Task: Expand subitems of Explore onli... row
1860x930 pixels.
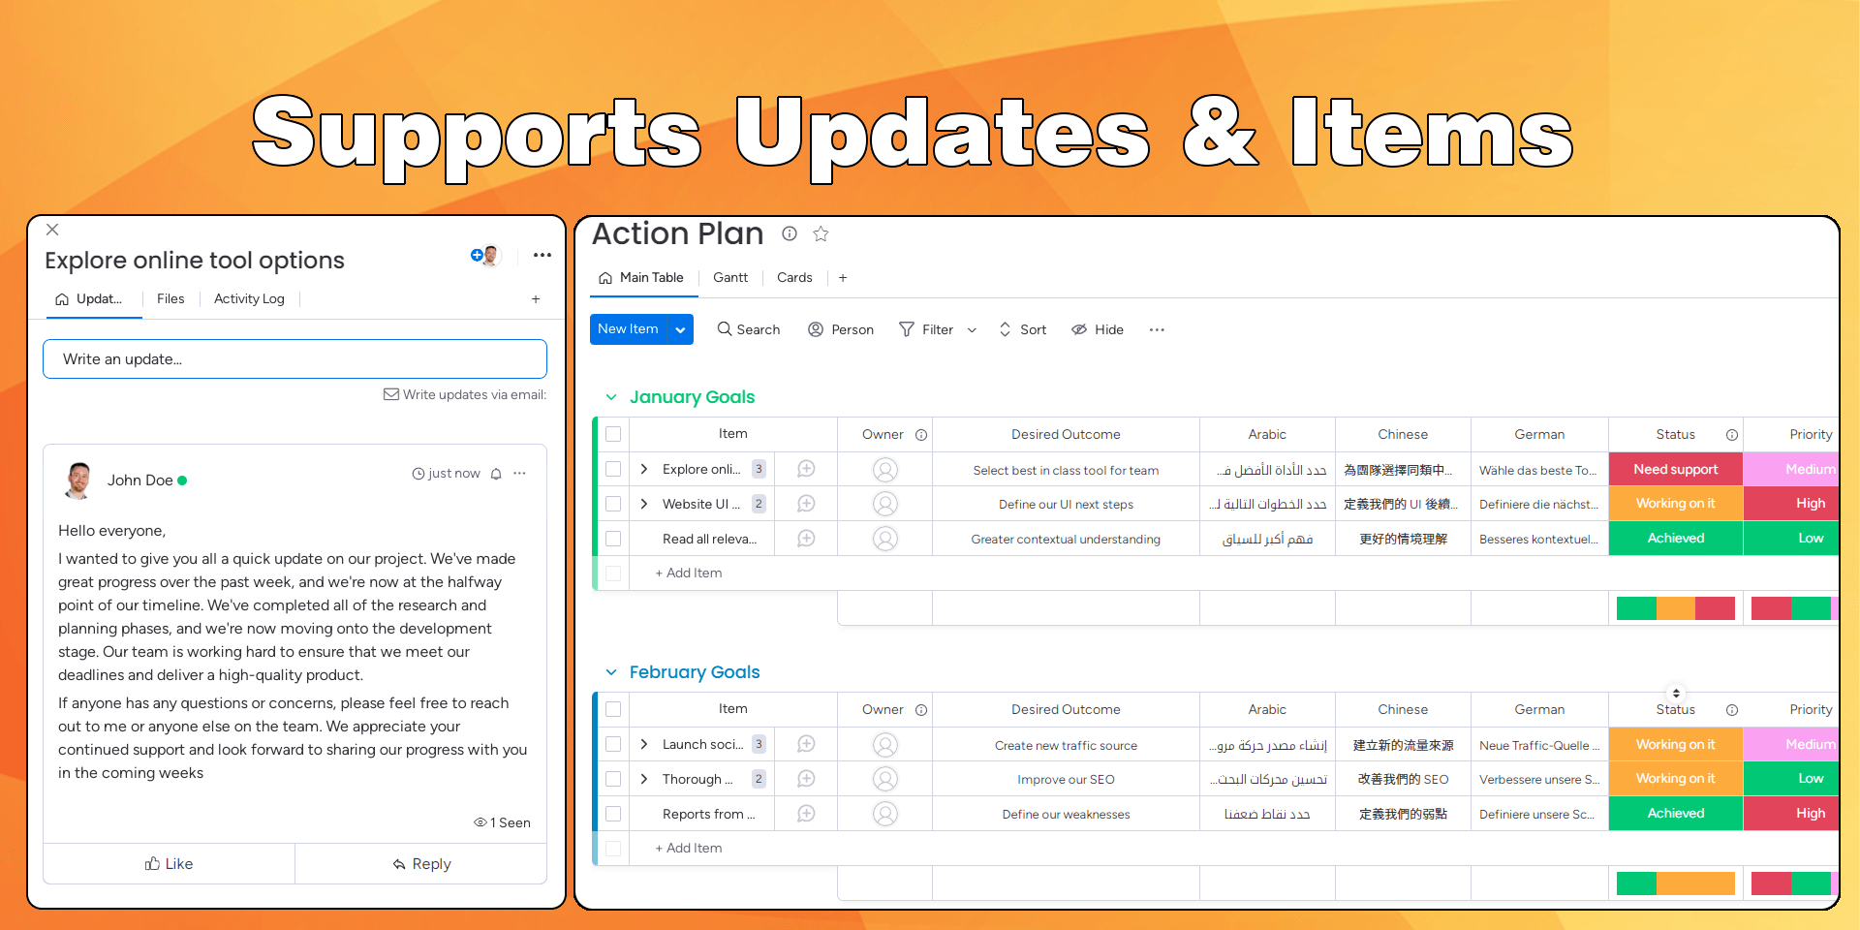Action: pyautogui.click(x=644, y=469)
